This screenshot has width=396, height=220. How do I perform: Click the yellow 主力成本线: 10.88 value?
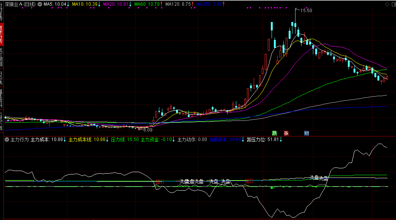[87, 139]
